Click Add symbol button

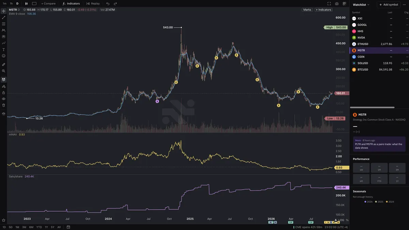[x=389, y=5]
